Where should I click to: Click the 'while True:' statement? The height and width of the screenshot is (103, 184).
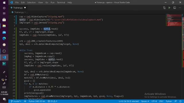click(x=26, y=50)
